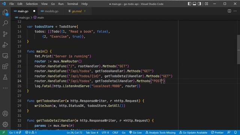Screen dimensions: 240x135
Task: Open the Terminal menu
Action: (x=72, y=4)
